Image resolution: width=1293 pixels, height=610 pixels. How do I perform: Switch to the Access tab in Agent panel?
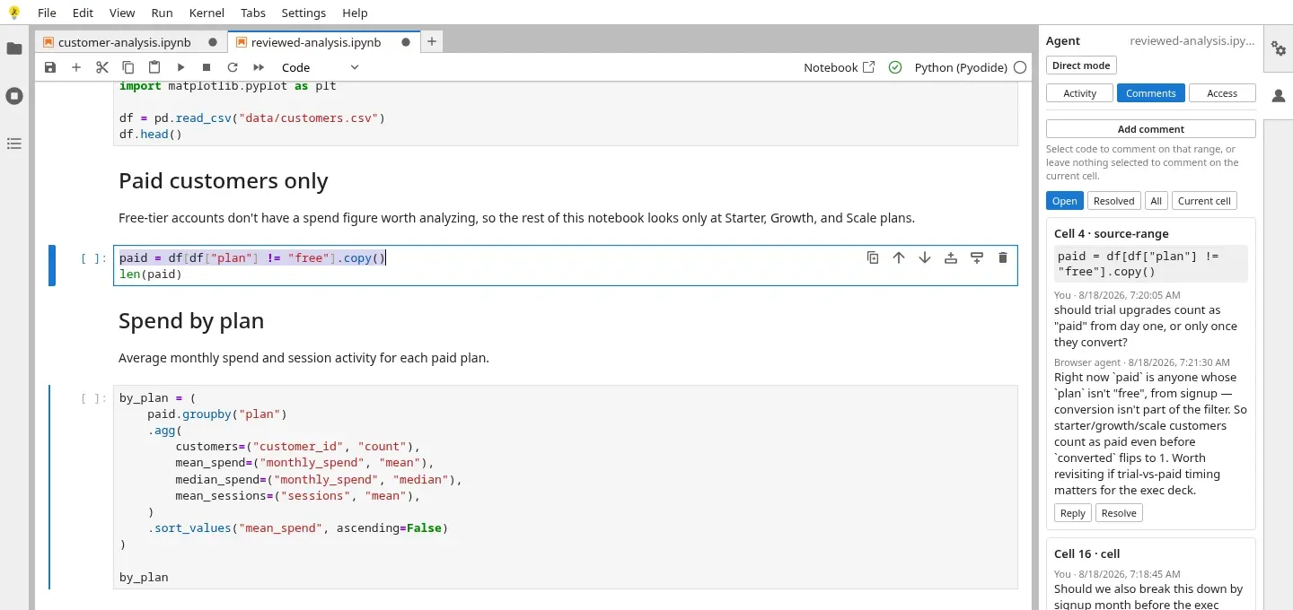click(1222, 93)
